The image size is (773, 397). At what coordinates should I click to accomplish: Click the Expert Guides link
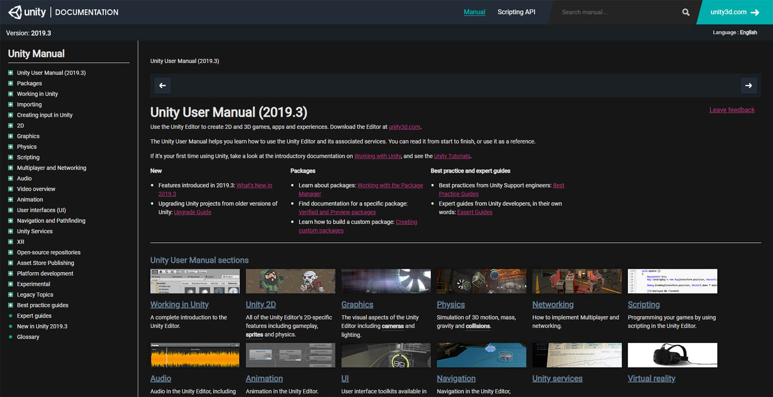click(474, 211)
